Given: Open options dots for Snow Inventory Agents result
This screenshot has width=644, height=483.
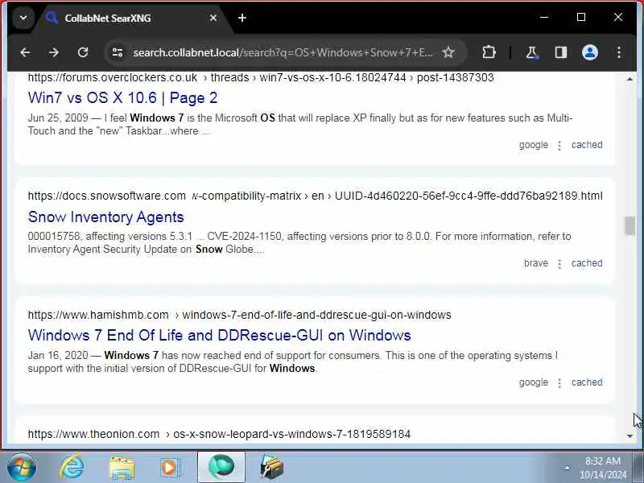Looking at the screenshot, I should pos(559,264).
